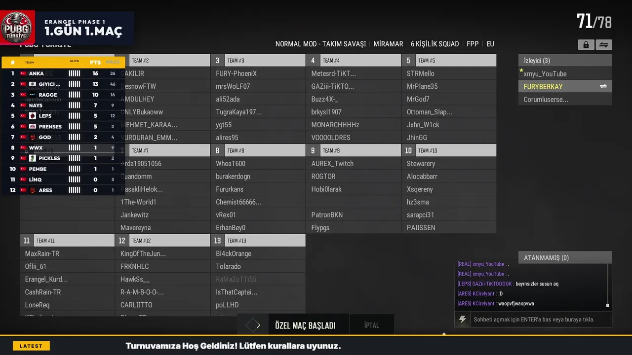The height and width of the screenshot is (355, 632).
Task: Select player mrsWoLF07
Action: [x=258, y=86]
